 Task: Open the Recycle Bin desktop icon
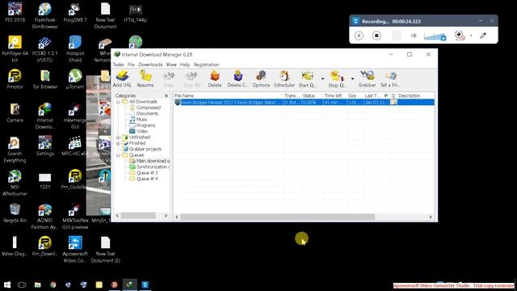pyautogui.click(x=15, y=213)
